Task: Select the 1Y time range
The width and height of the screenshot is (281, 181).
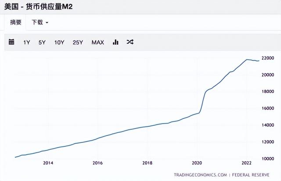Action: [x=27, y=43]
